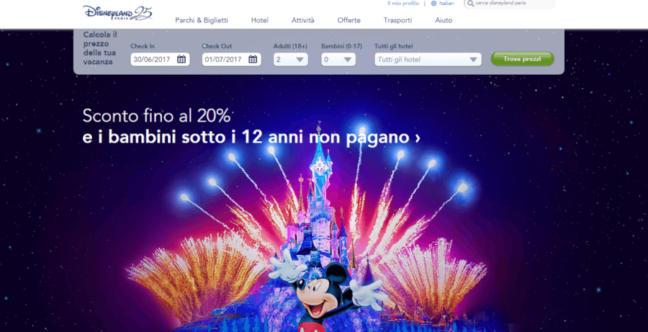Screen dimensions: 648x332
Task: Open the Offerte menu
Action: tap(348, 20)
